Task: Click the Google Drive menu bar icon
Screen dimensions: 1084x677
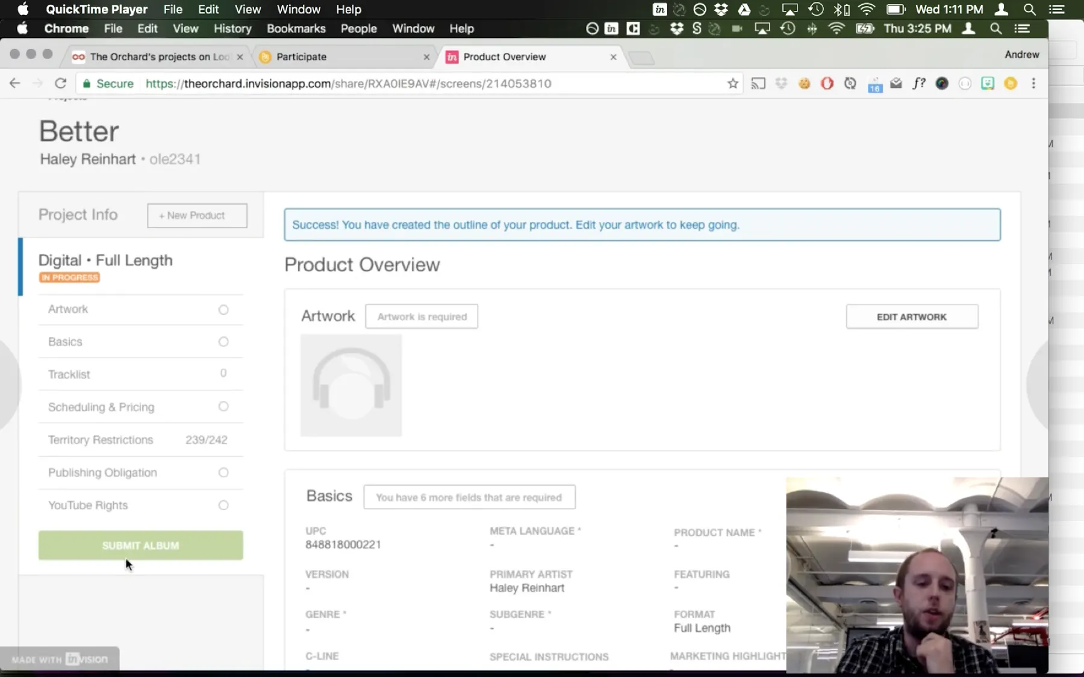Action: (x=744, y=9)
